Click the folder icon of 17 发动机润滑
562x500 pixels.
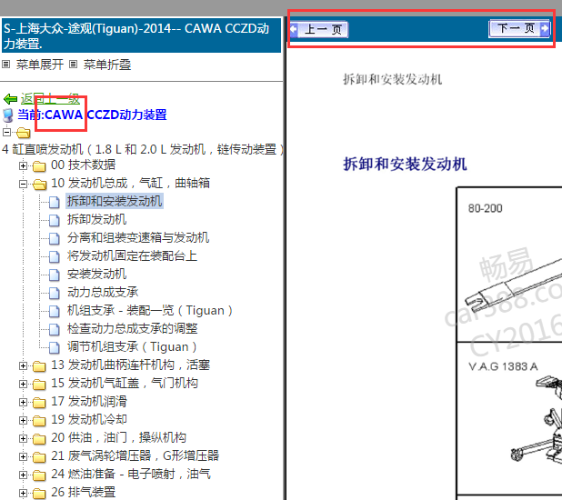[39, 403]
